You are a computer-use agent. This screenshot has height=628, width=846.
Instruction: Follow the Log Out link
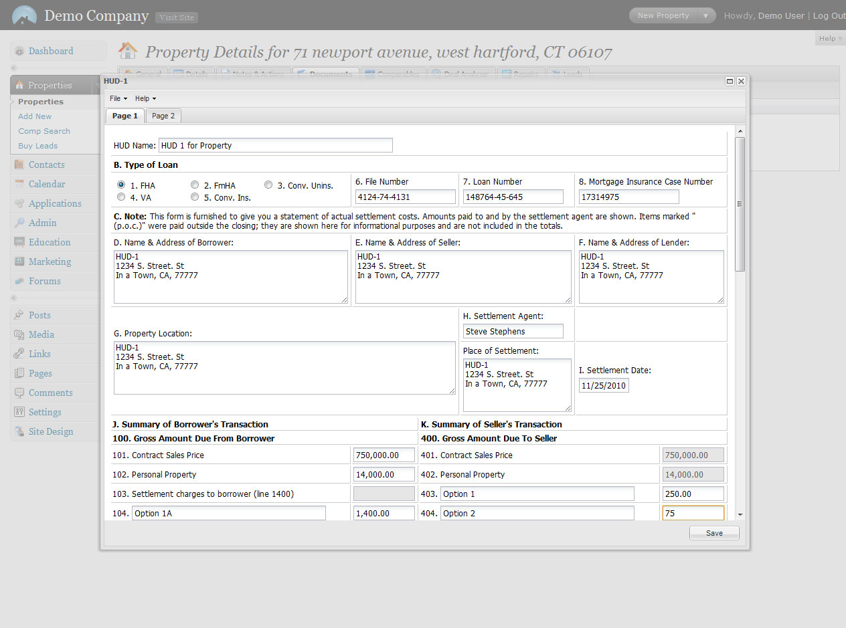tap(829, 15)
